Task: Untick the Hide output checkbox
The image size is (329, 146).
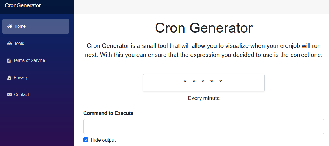Action: tap(86, 140)
